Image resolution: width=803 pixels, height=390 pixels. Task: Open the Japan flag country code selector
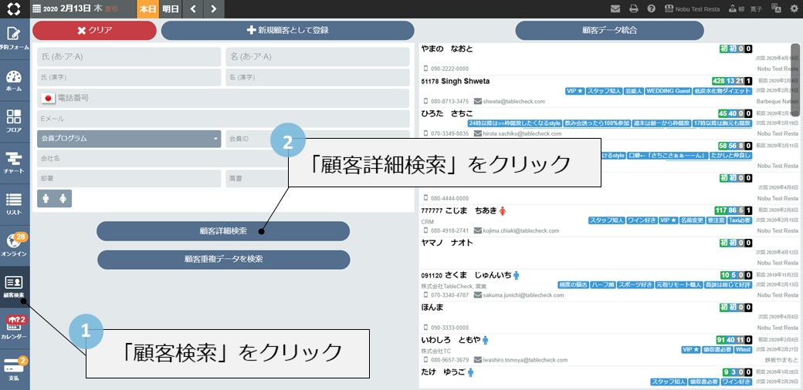pyautogui.click(x=49, y=99)
